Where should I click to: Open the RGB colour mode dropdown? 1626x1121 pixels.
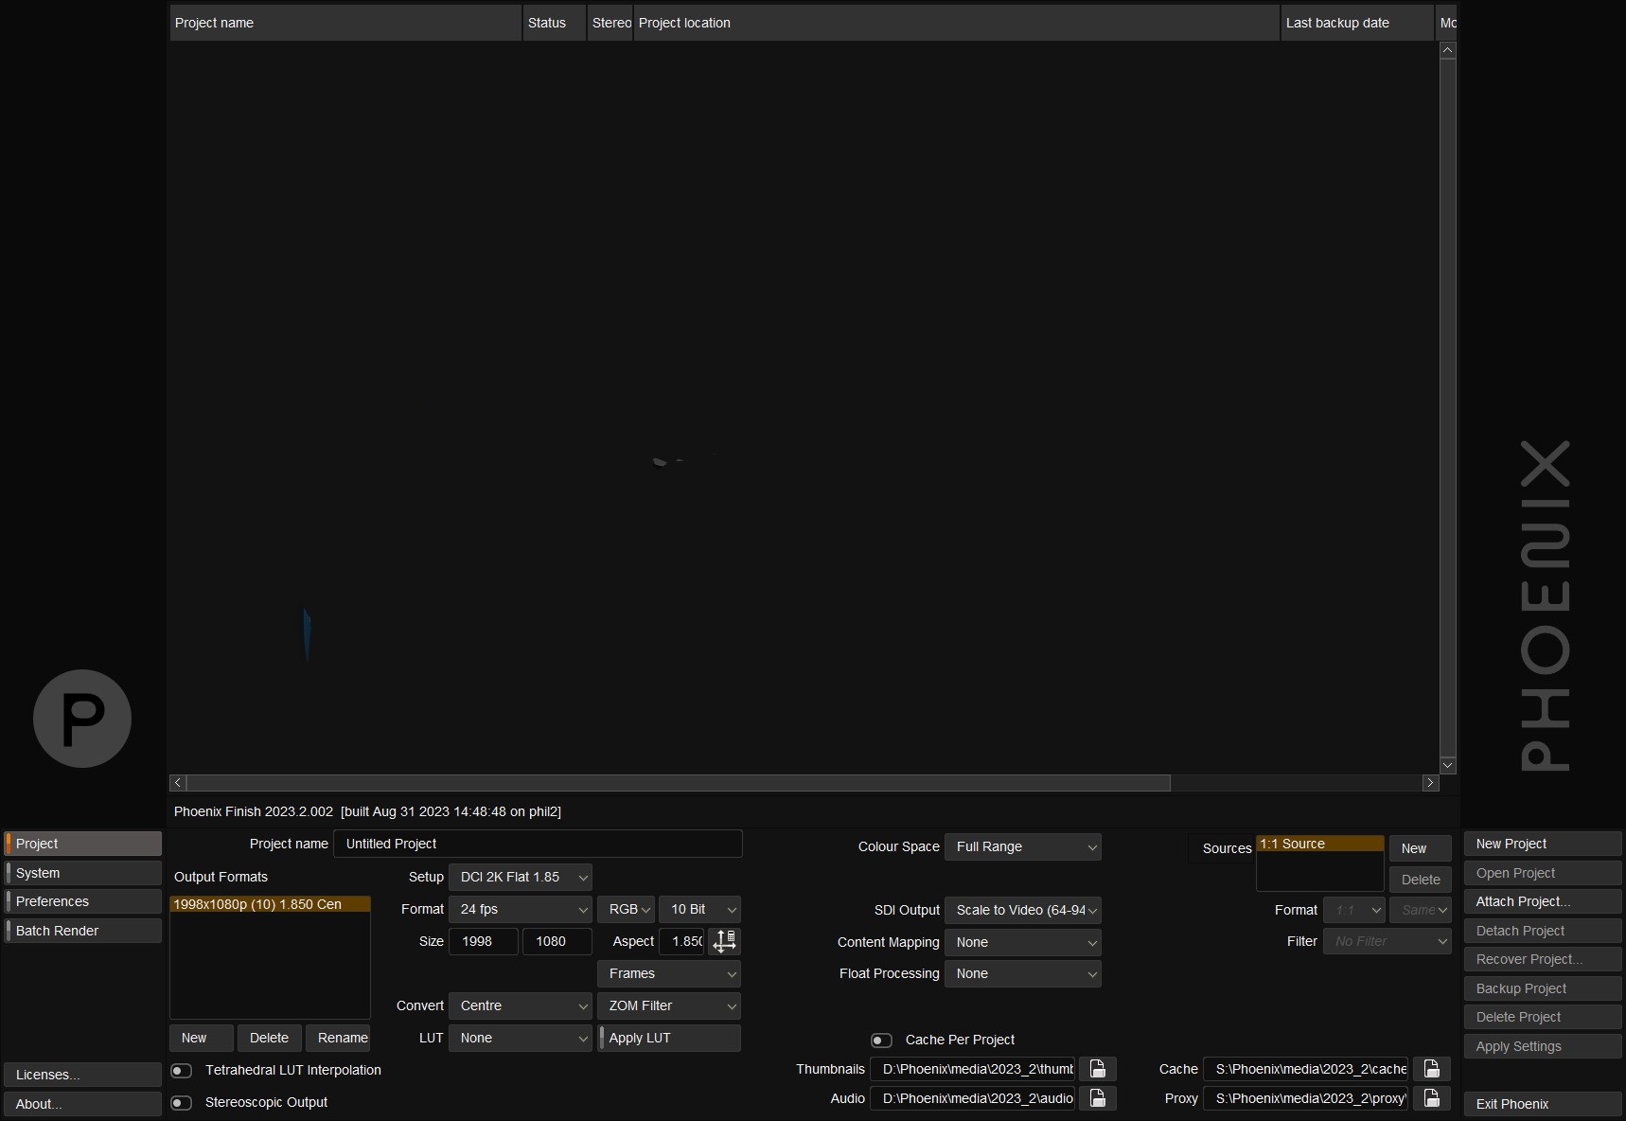pos(626,909)
